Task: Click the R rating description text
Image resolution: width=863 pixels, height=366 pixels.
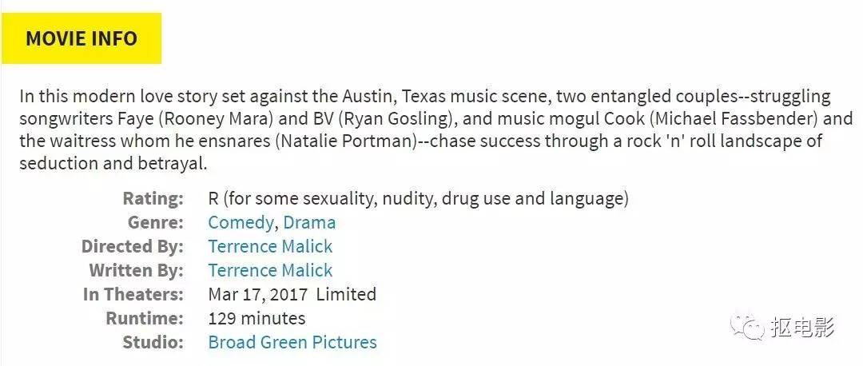Action: (418, 198)
